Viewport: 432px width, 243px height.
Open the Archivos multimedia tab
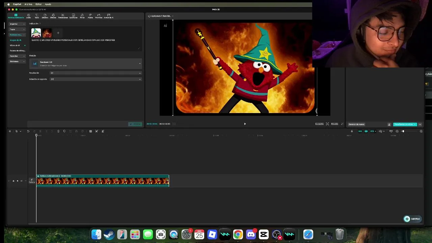[16, 16]
